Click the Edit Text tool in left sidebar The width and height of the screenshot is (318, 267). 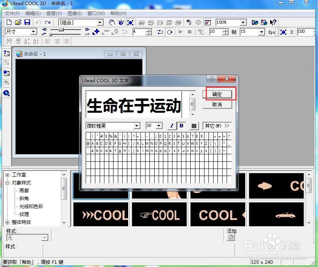[6, 62]
